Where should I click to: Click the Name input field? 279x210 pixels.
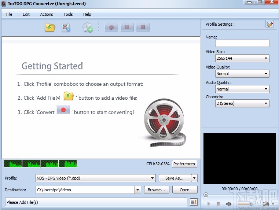pos(242,43)
